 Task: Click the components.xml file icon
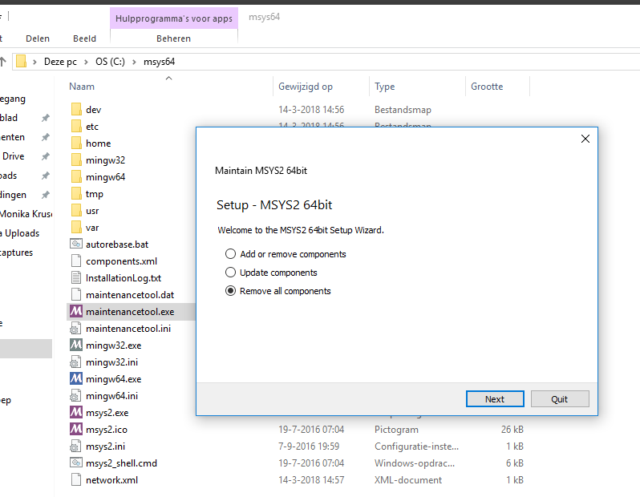[x=76, y=261]
